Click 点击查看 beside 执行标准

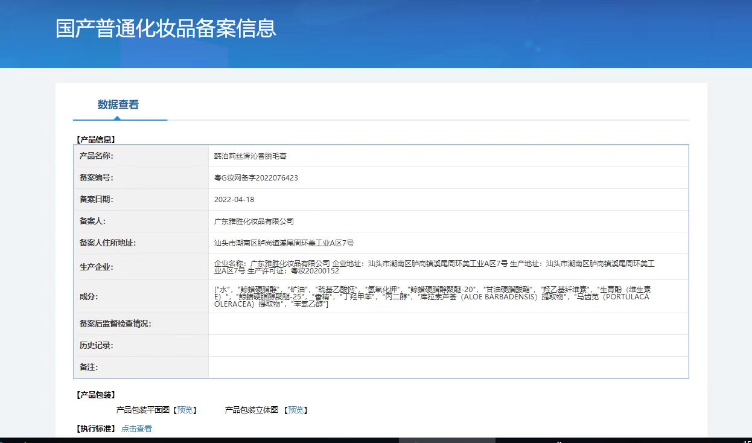136,429
